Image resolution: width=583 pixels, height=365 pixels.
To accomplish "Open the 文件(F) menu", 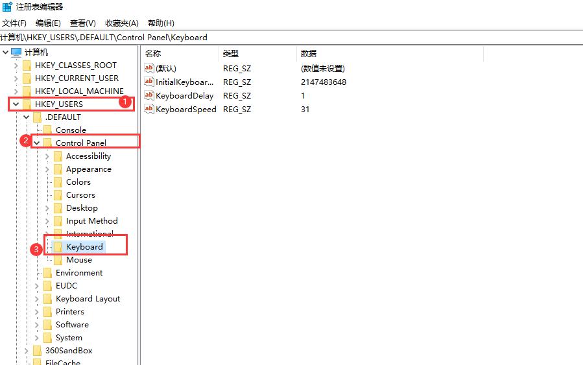I will coord(14,23).
